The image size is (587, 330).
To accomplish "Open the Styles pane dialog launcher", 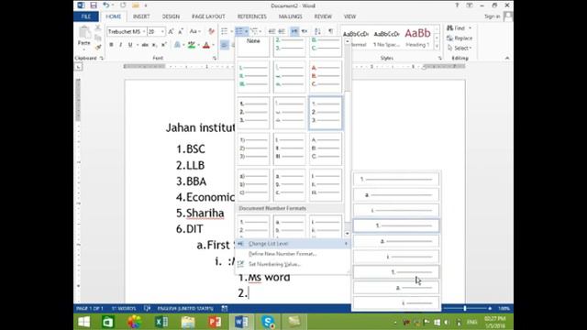I will pos(439,58).
